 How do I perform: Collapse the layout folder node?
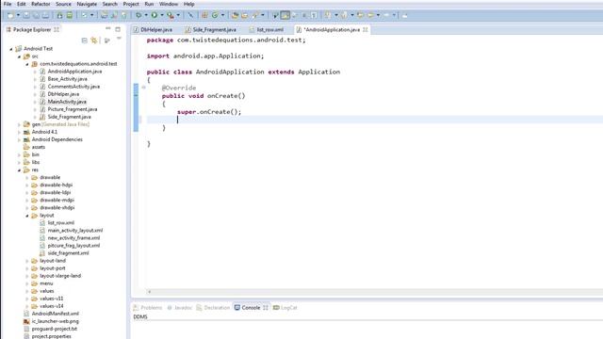(x=27, y=216)
